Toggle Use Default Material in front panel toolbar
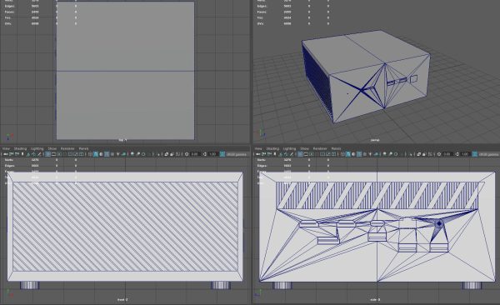The height and width of the screenshot is (305, 500). 101,154
